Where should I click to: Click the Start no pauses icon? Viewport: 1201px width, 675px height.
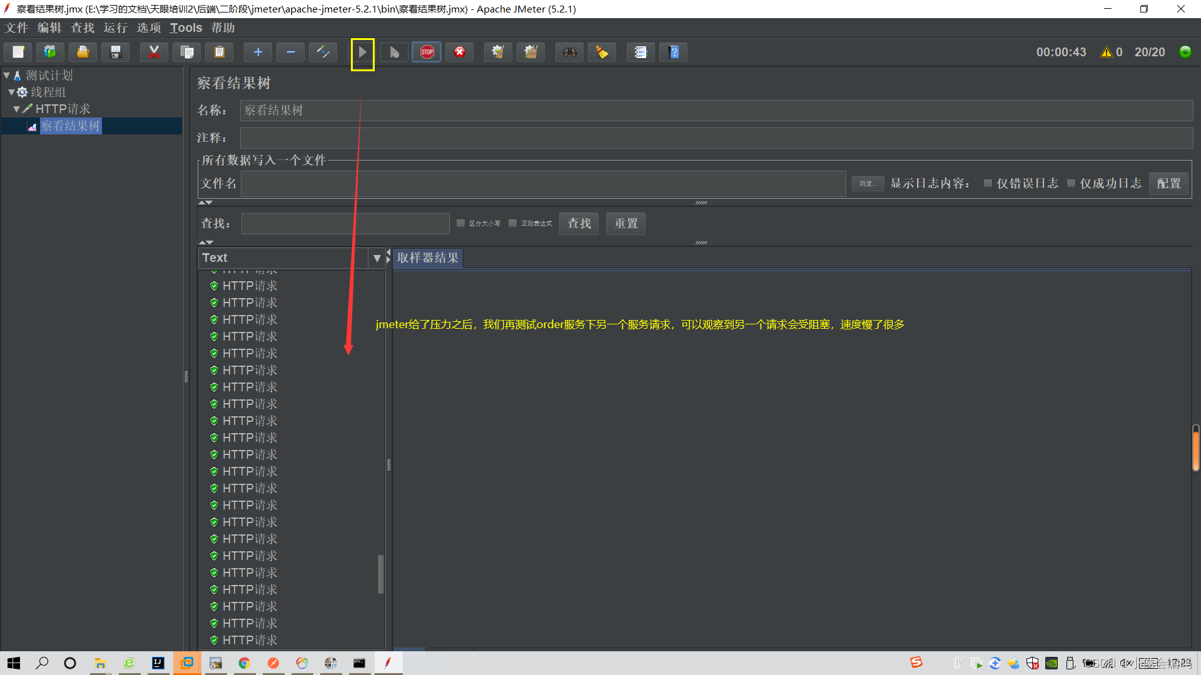394,52
